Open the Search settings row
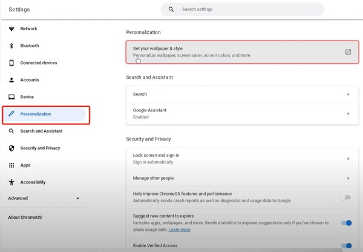363x252 pixels. pos(242,94)
